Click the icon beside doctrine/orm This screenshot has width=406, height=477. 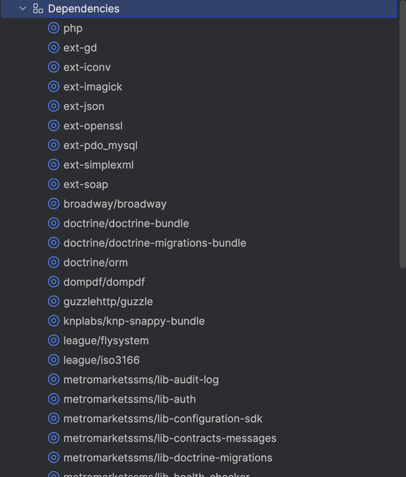coord(54,263)
